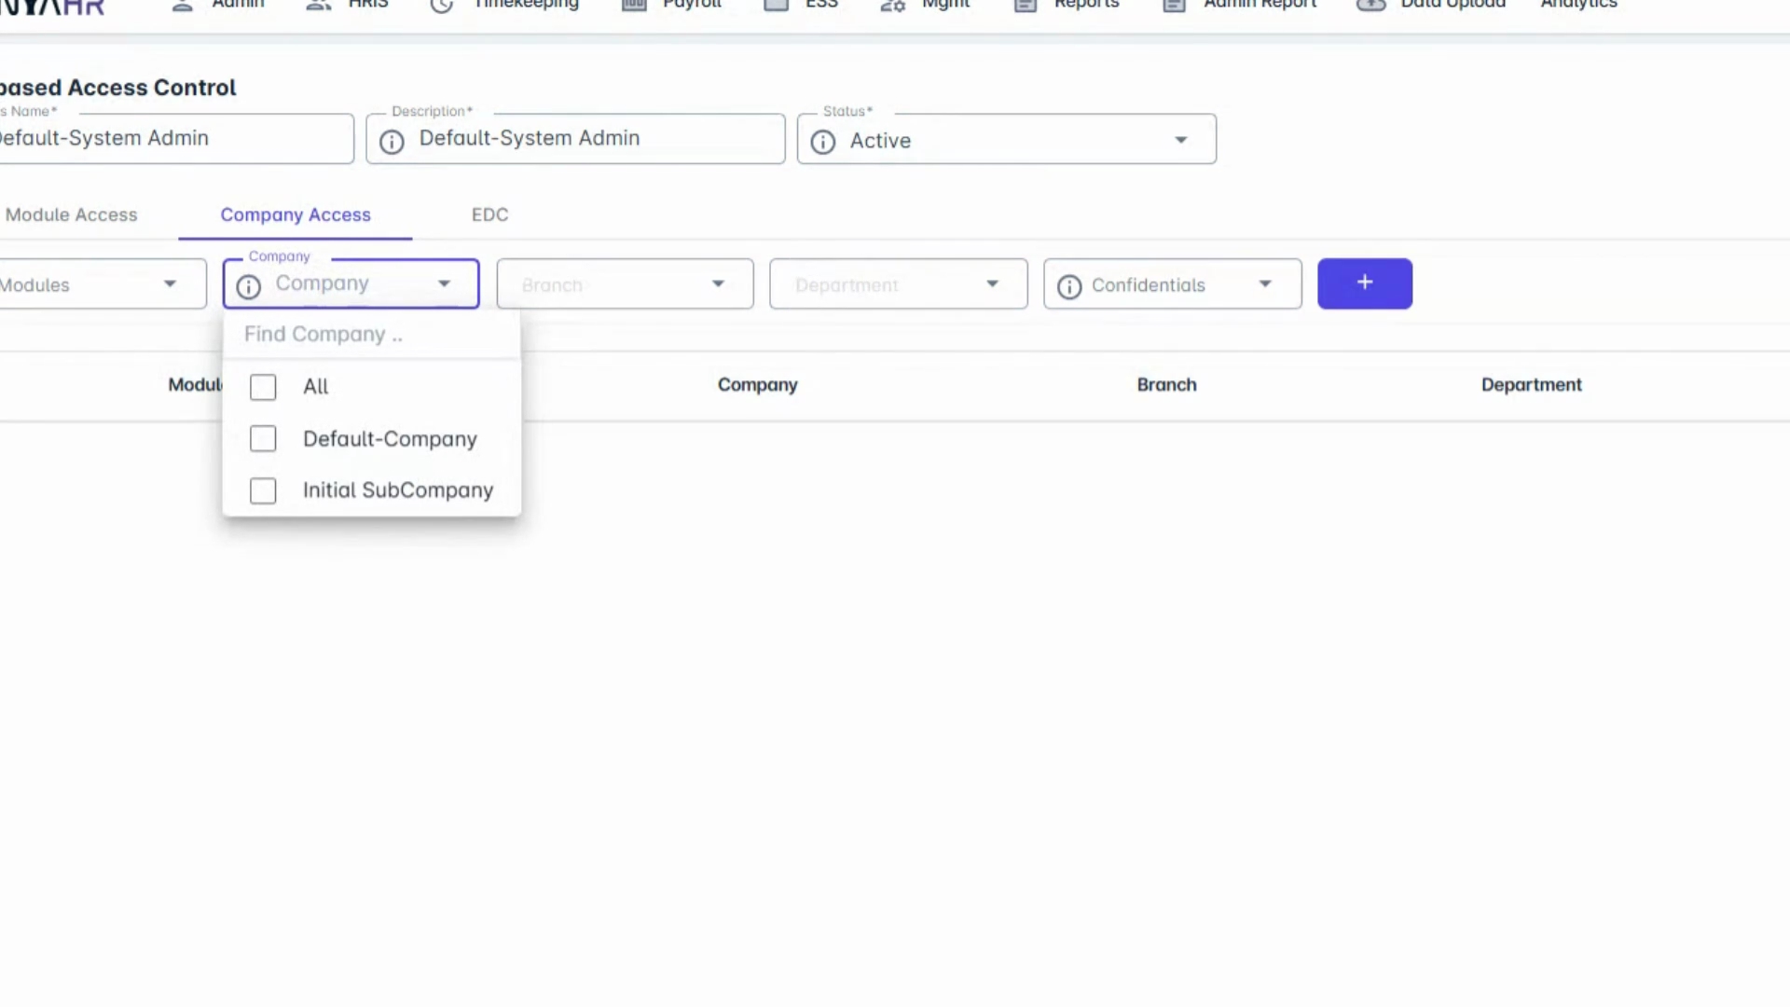Tick the Default-Company checkbox
Image resolution: width=1790 pixels, height=1007 pixels.
point(263,439)
